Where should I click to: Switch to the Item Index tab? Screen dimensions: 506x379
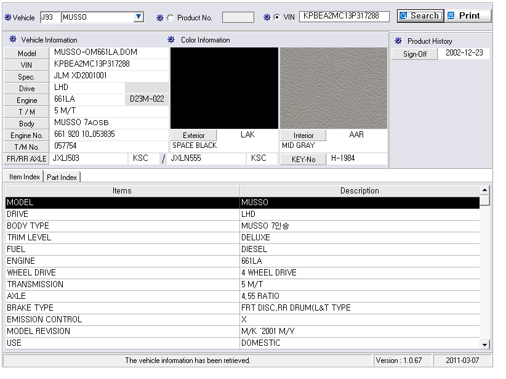click(24, 177)
